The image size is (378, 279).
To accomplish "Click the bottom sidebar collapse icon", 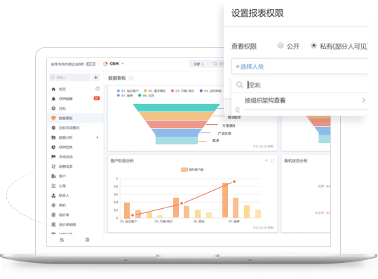I will (87, 240).
